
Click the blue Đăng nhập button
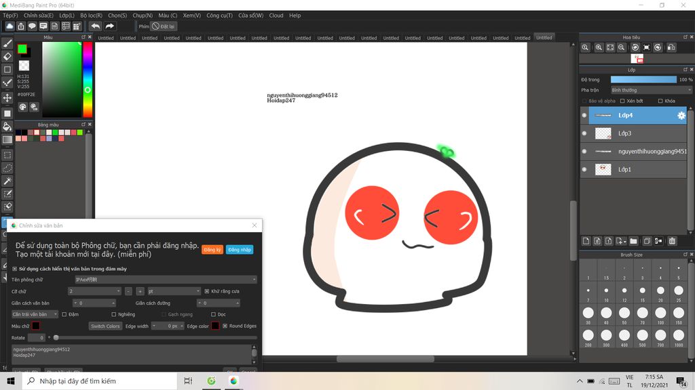240,250
